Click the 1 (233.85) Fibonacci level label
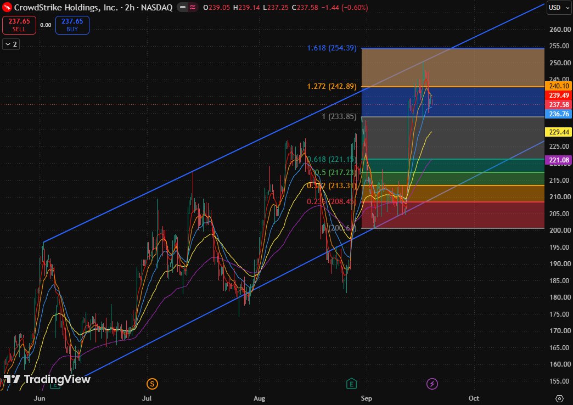This screenshot has height=405, width=573. (339, 116)
